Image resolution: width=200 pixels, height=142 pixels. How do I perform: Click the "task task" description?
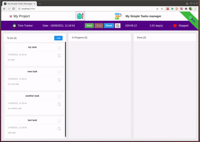coord(12,133)
